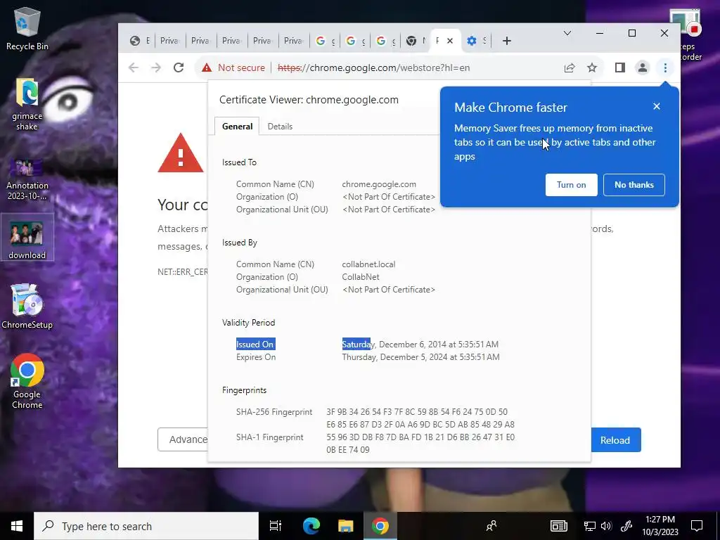This screenshot has height=540, width=720.
Task: Select the Annotation 2023-10 desktop file
Action: [27, 179]
